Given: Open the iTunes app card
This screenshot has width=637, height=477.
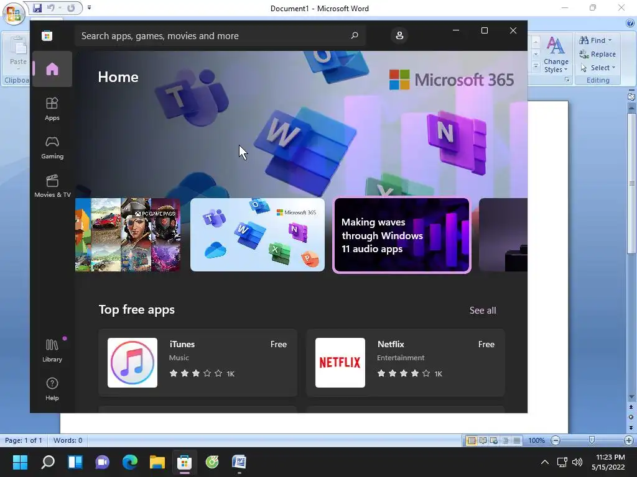Looking at the screenshot, I should tap(198, 363).
